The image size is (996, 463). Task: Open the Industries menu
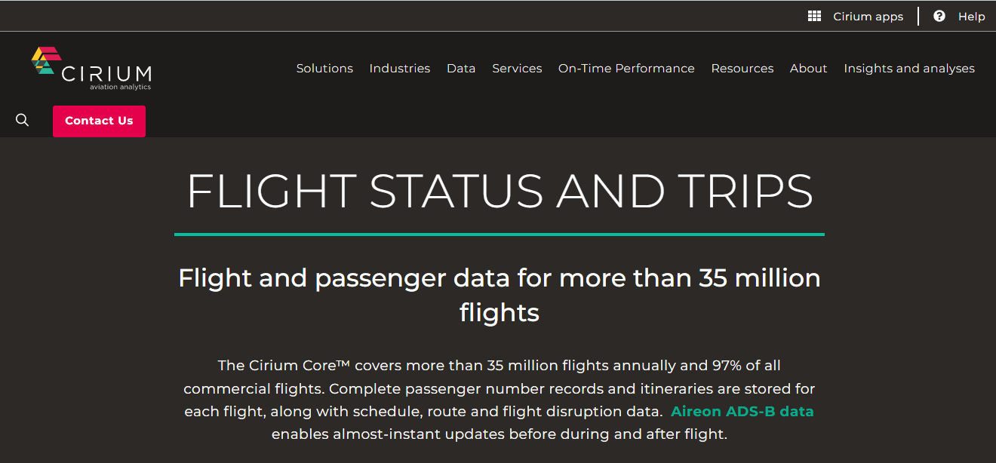click(399, 68)
